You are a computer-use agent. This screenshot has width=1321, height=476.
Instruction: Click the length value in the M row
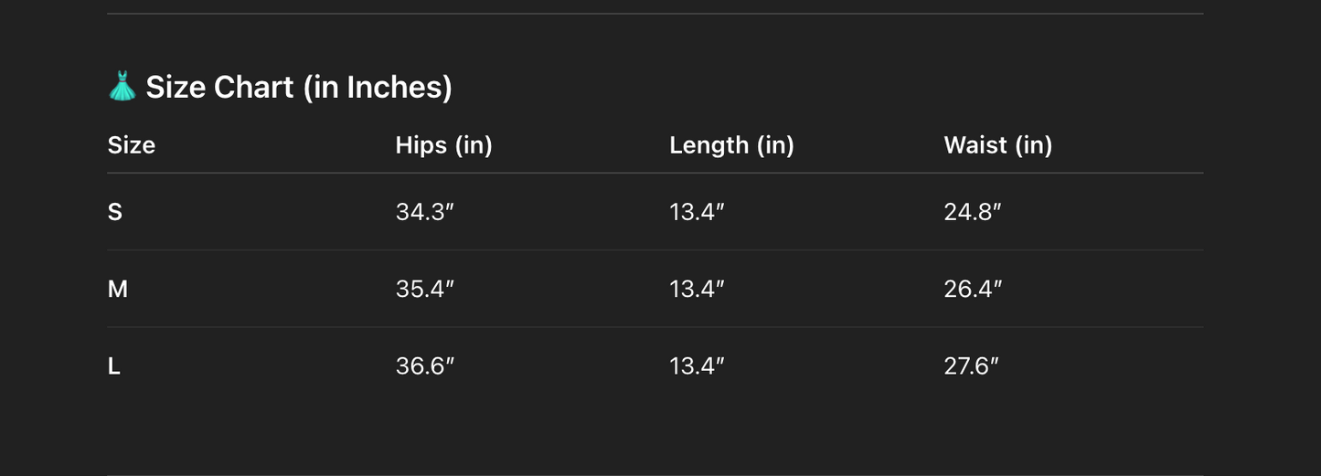tap(697, 290)
